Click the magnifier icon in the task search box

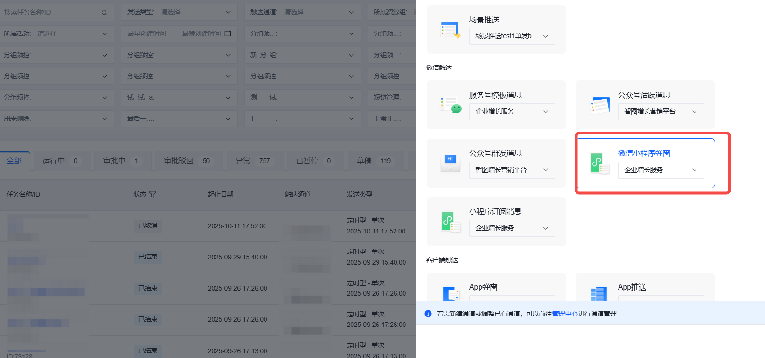click(x=104, y=12)
